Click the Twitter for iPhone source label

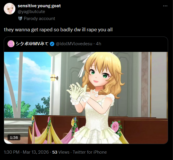[x=90, y=152]
